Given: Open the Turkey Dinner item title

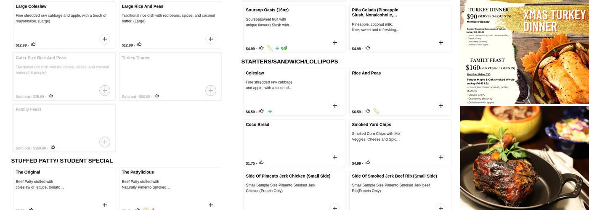Looking at the screenshot, I should (x=135, y=58).
